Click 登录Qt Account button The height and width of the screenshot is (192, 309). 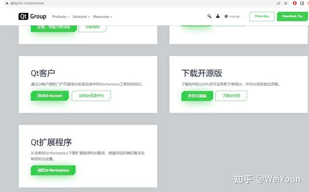tap(50, 96)
